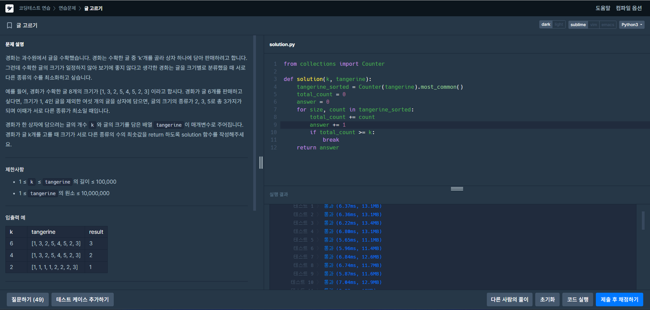
Task: Select the solution.py file tab
Action: coord(282,44)
